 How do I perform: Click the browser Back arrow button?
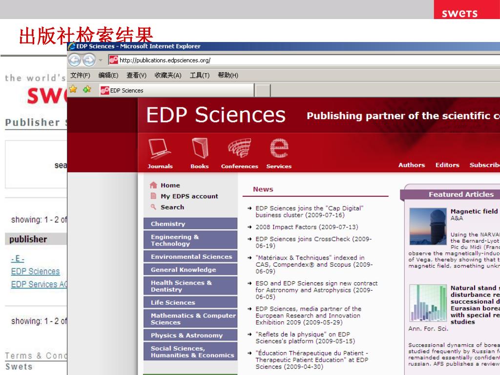[75, 60]
